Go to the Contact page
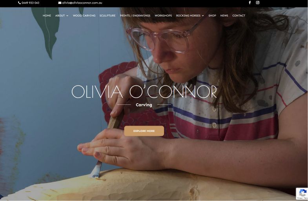The width and height of the screenshot is (308, 201). point(239,16)
